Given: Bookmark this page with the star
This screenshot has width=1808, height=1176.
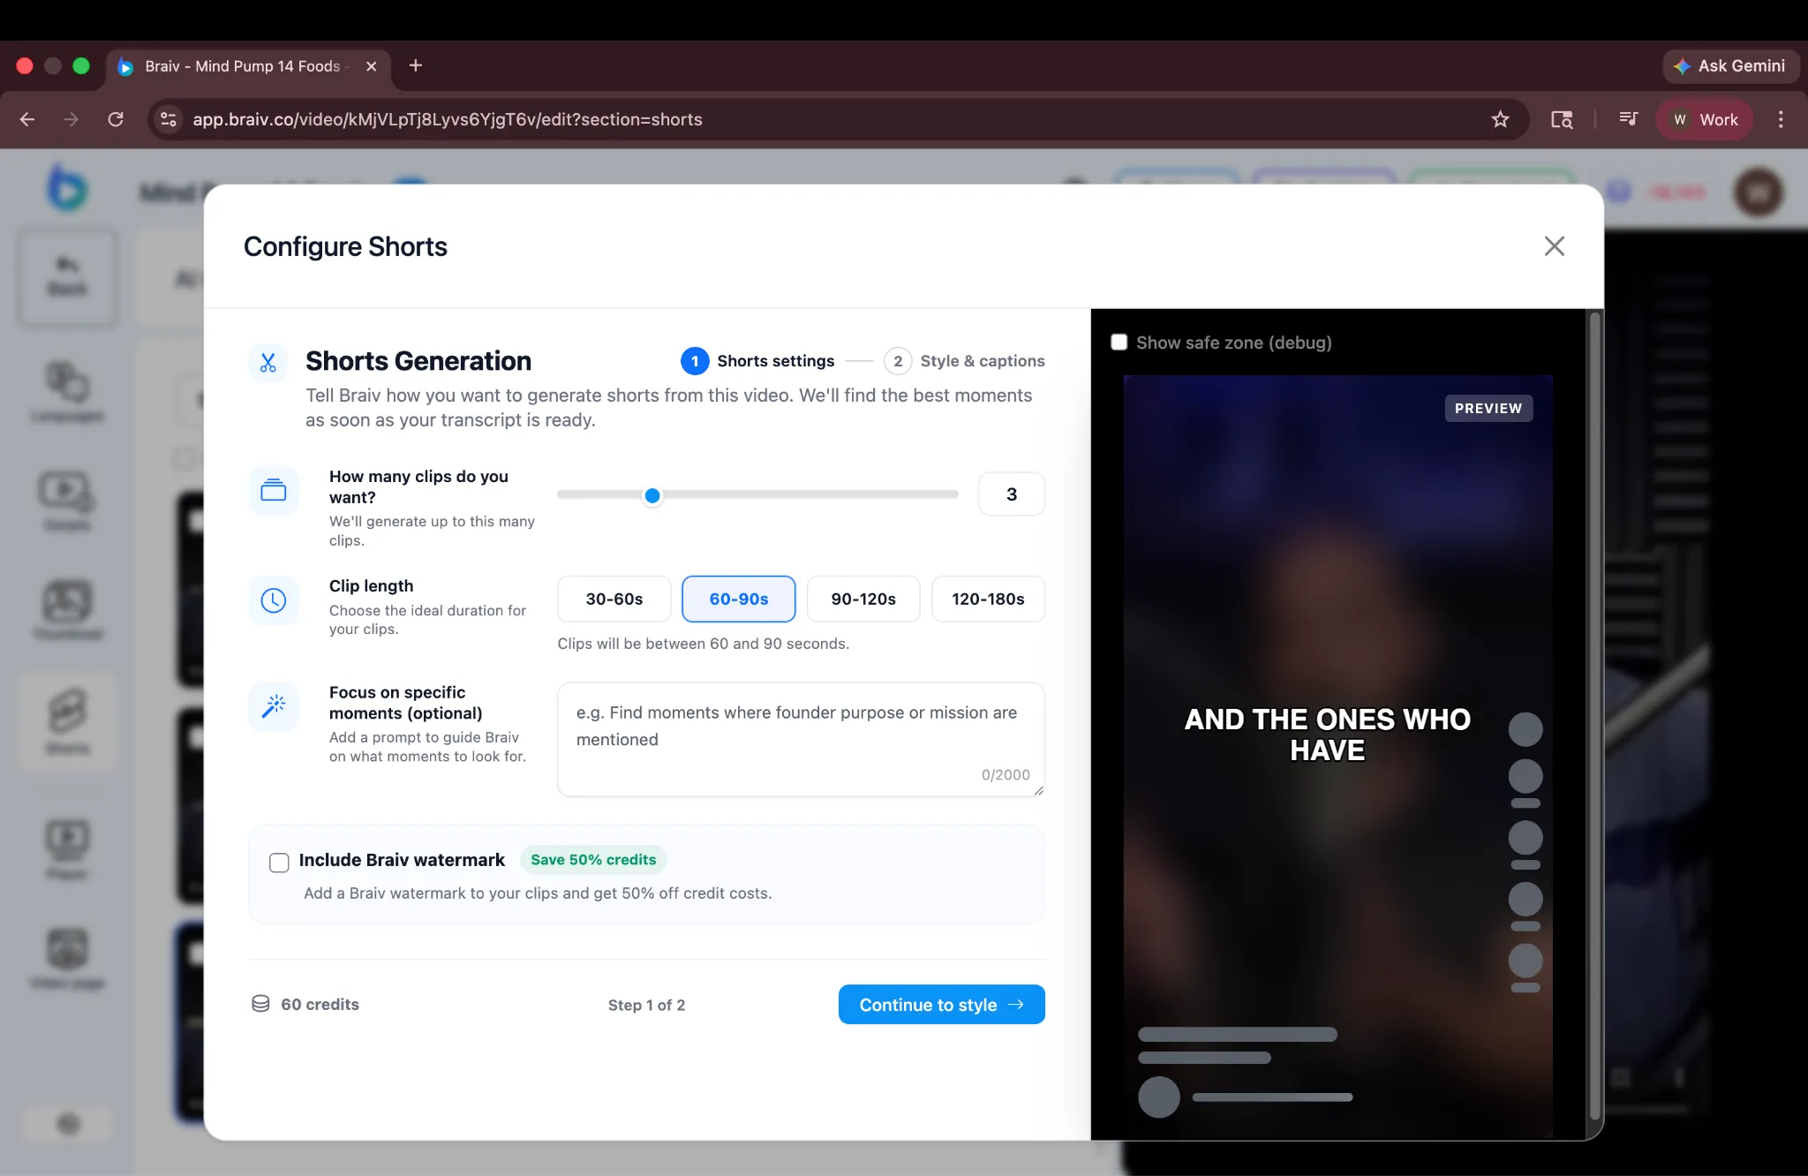Looking at the screenshot, I should [1500, 119].
